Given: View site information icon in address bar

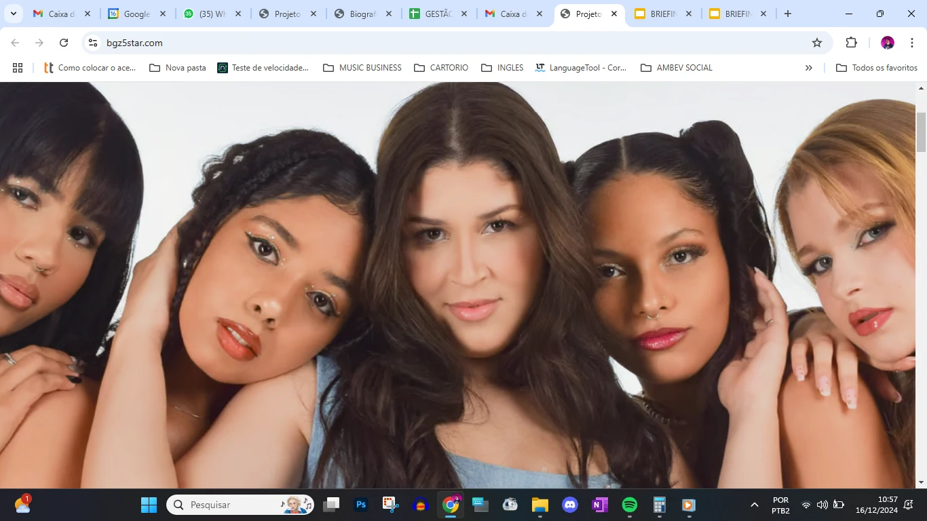Looking at the screenshot, I should [93, 43].
